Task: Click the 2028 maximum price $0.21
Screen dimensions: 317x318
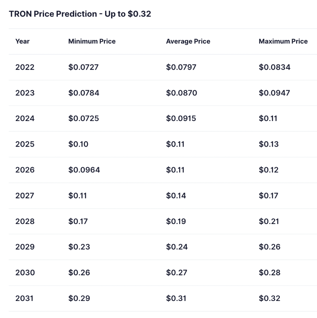Action: click(x=269, y=221)
